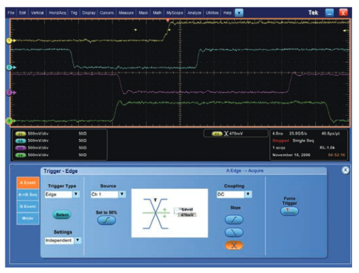
Task: Select the Mode tab
Action: [x=28, y=218]
